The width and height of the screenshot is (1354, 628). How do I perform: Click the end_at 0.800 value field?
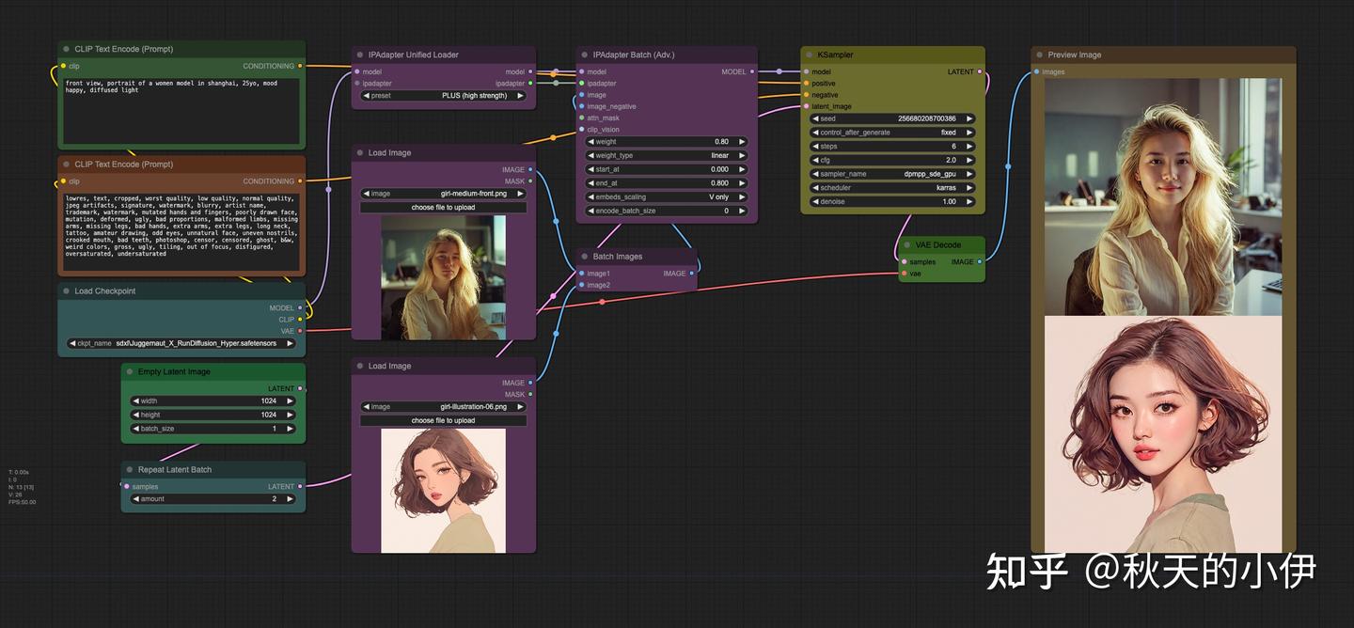[667, 183]
